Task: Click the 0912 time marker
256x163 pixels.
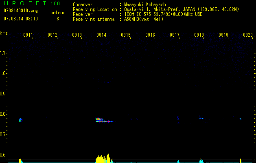Action: 53,35
